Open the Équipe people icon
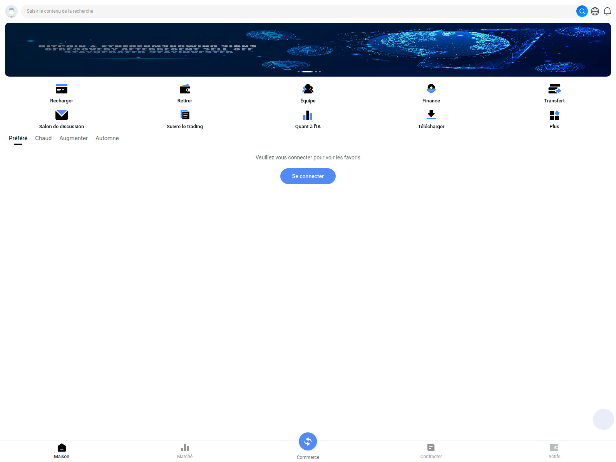 (x=308, y=89)
